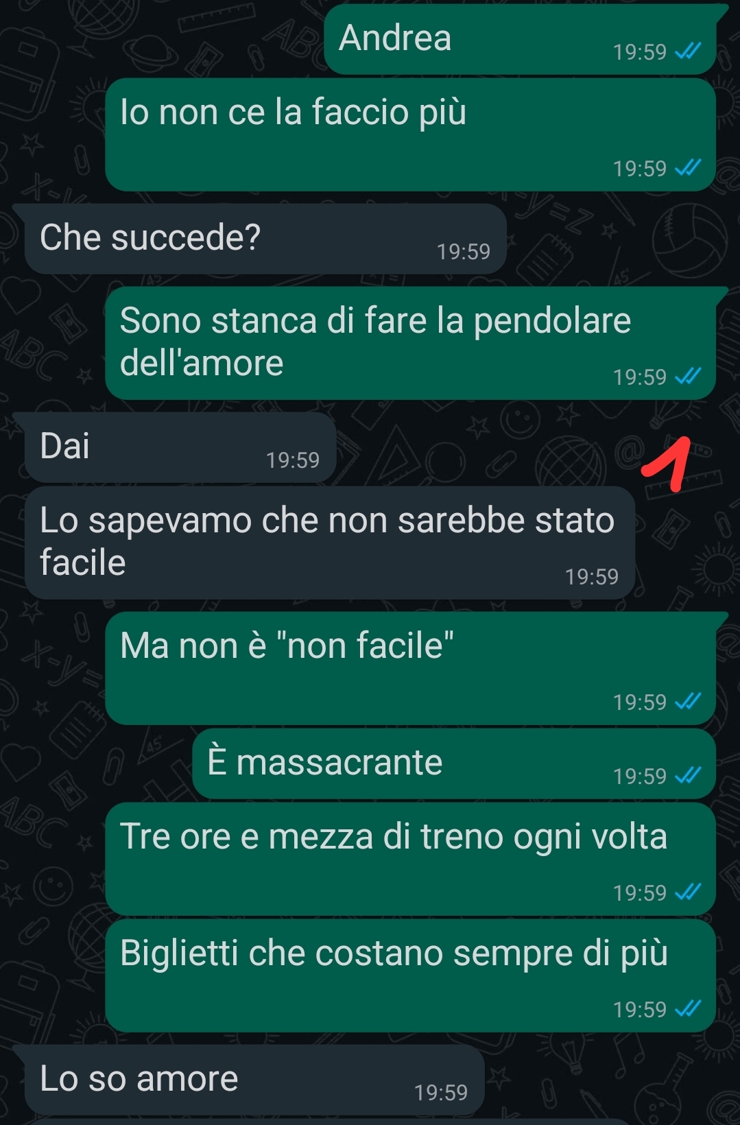Tap the double ticks on "Tre ore e mezza di treno"
The width and height of the screenshot is (740, 1125).
click(x=688, y=892)
